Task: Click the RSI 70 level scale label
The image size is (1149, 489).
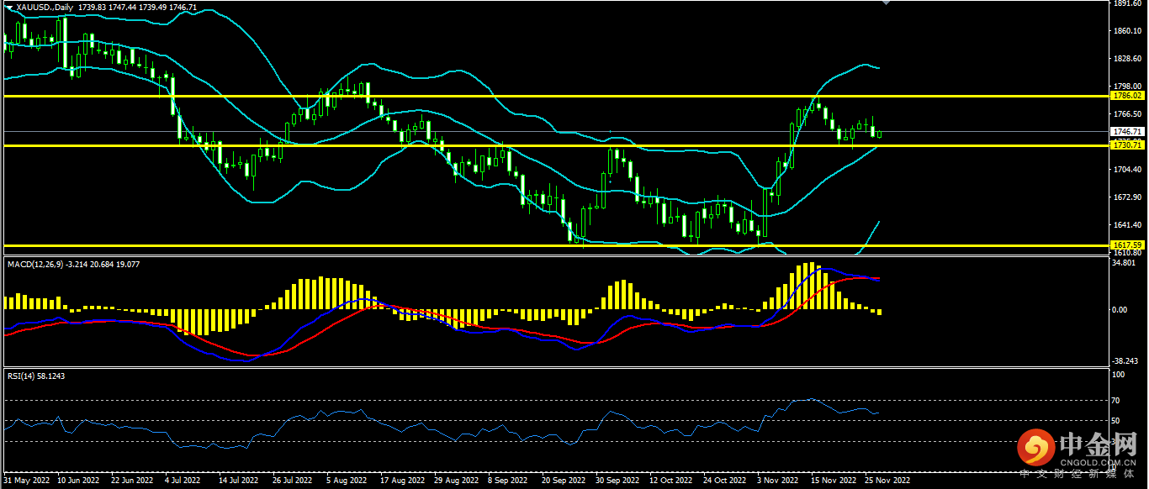Action: 1116,400
